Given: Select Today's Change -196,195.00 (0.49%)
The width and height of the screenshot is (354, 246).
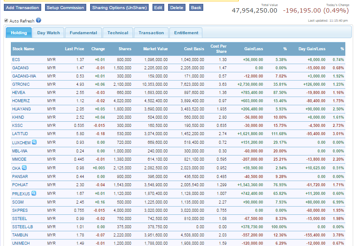Looking at the screenshot, I should 316,10.
